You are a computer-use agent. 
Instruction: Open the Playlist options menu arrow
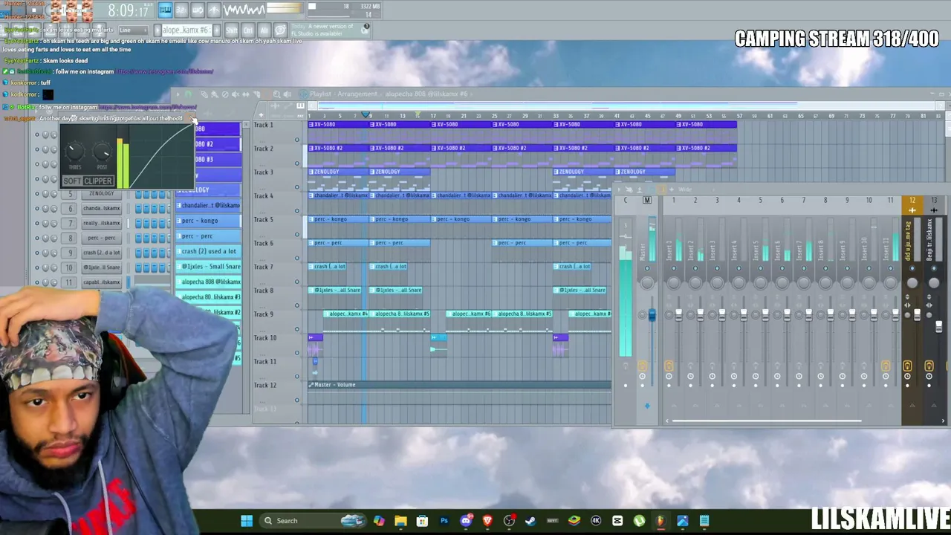click(x=178, y=94)
